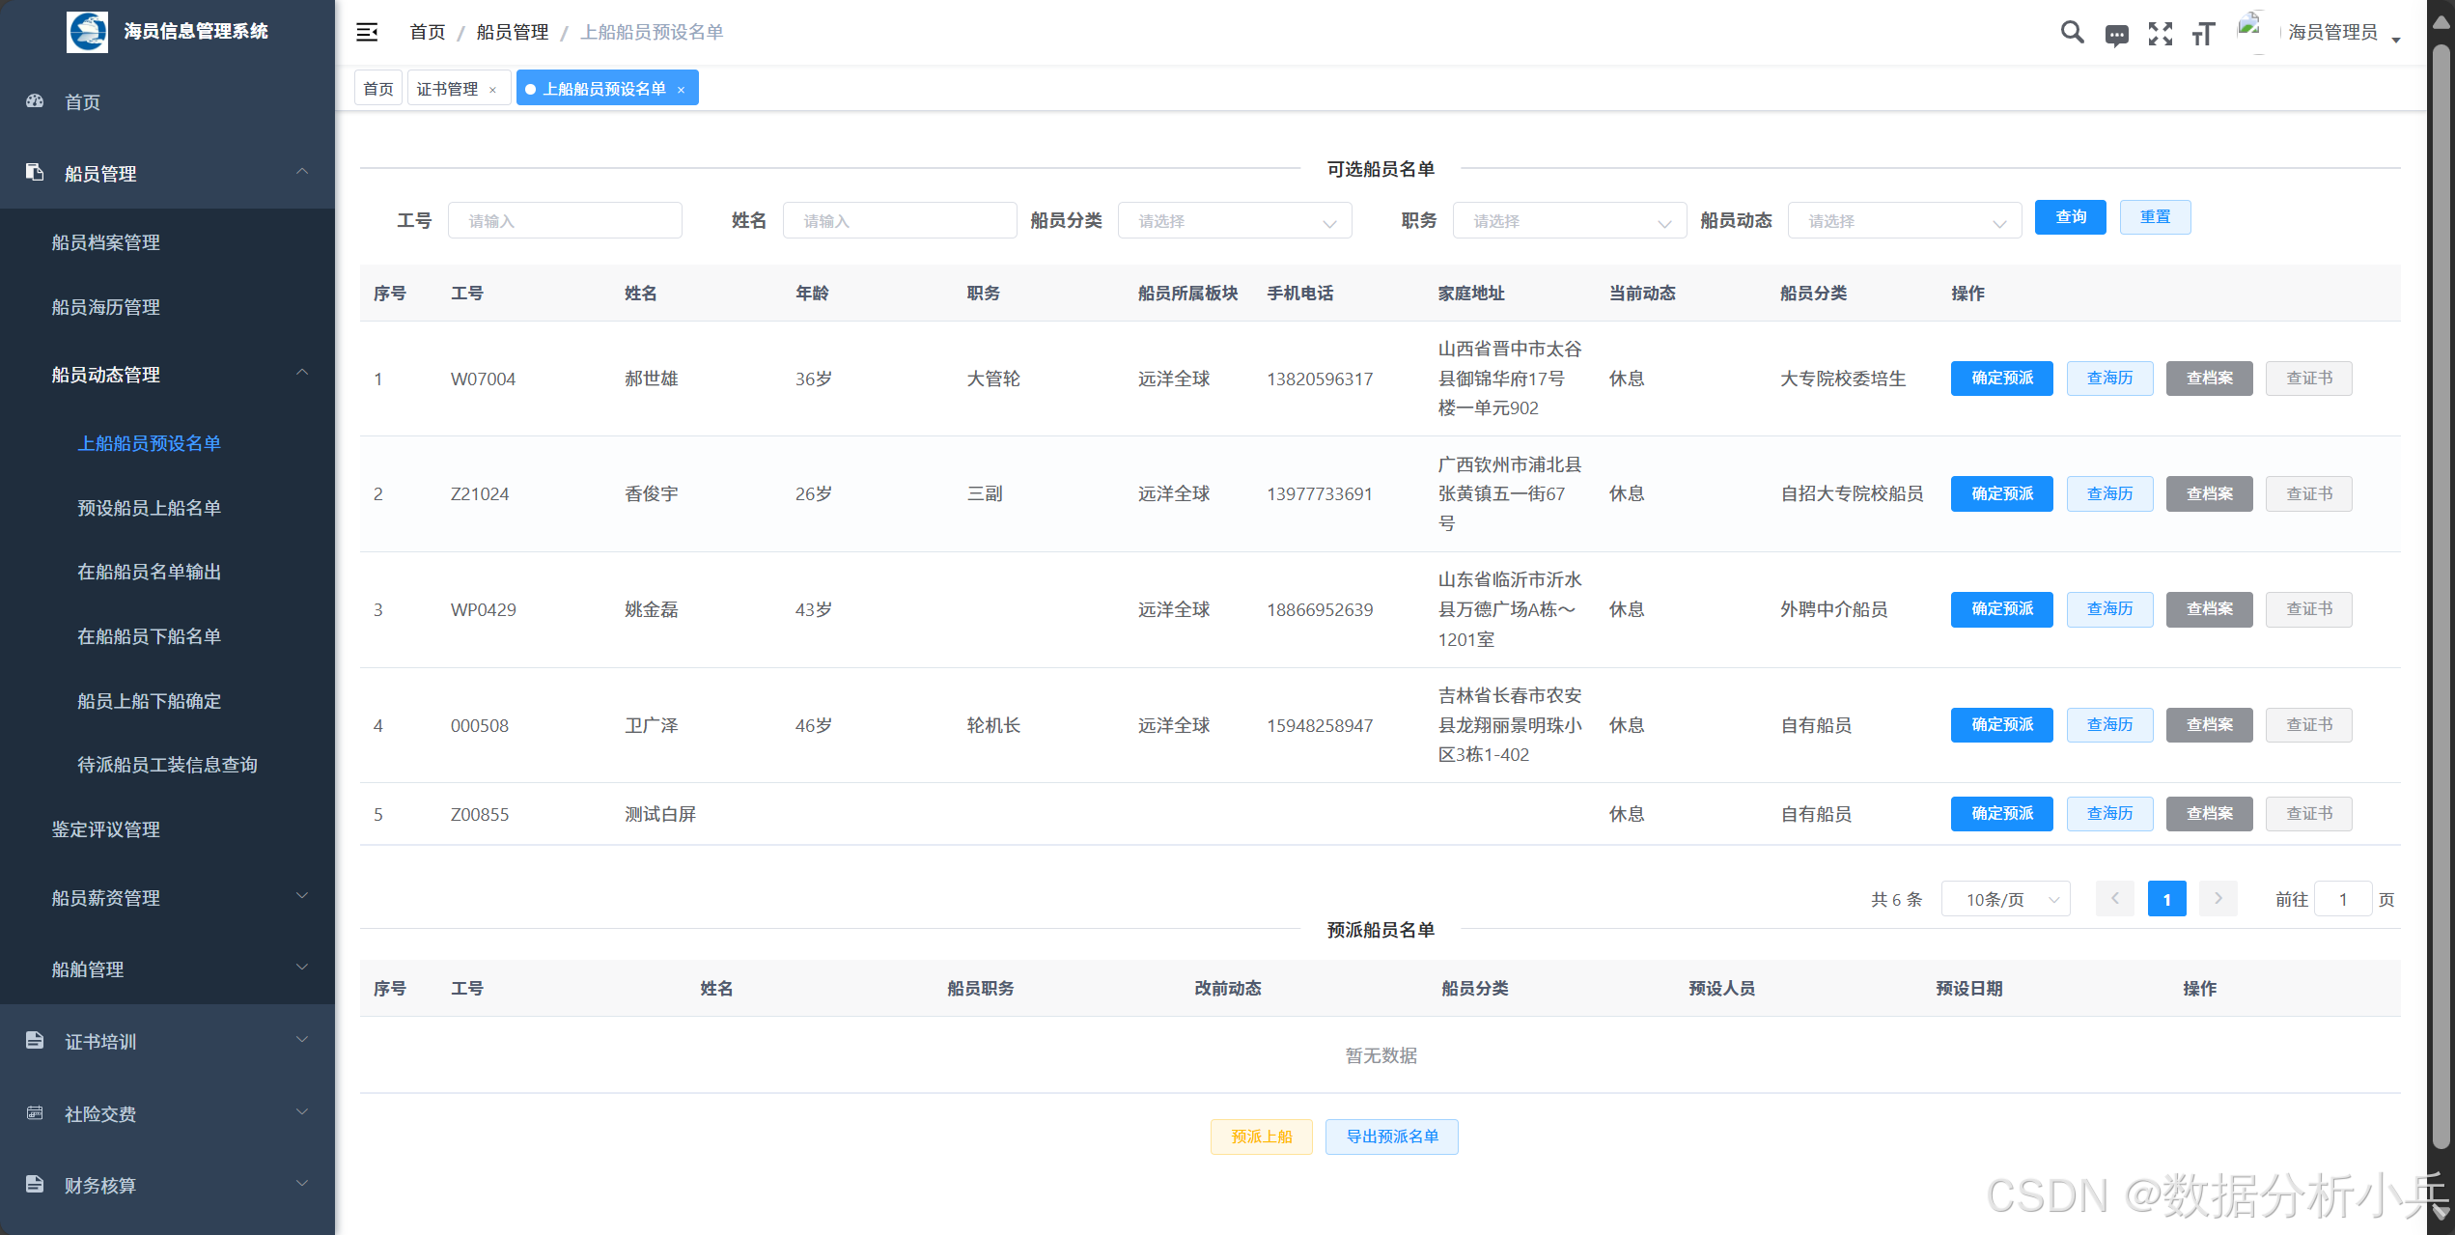This screenshot has width=2455, height=1235.
Task: Open the 10条/页 page size selector
Action: pyautogui.click(x=2005, y=900)
